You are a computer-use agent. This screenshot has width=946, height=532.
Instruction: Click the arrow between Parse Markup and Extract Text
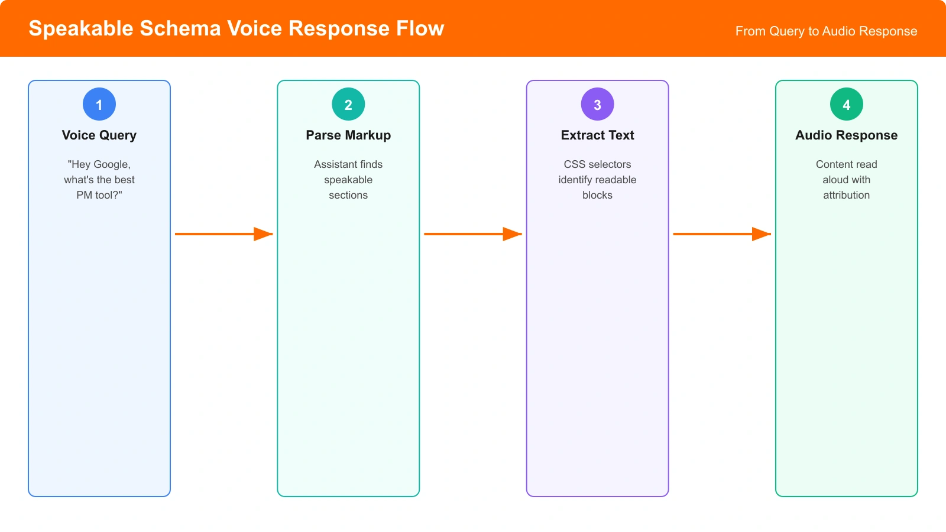coord(472,234)
